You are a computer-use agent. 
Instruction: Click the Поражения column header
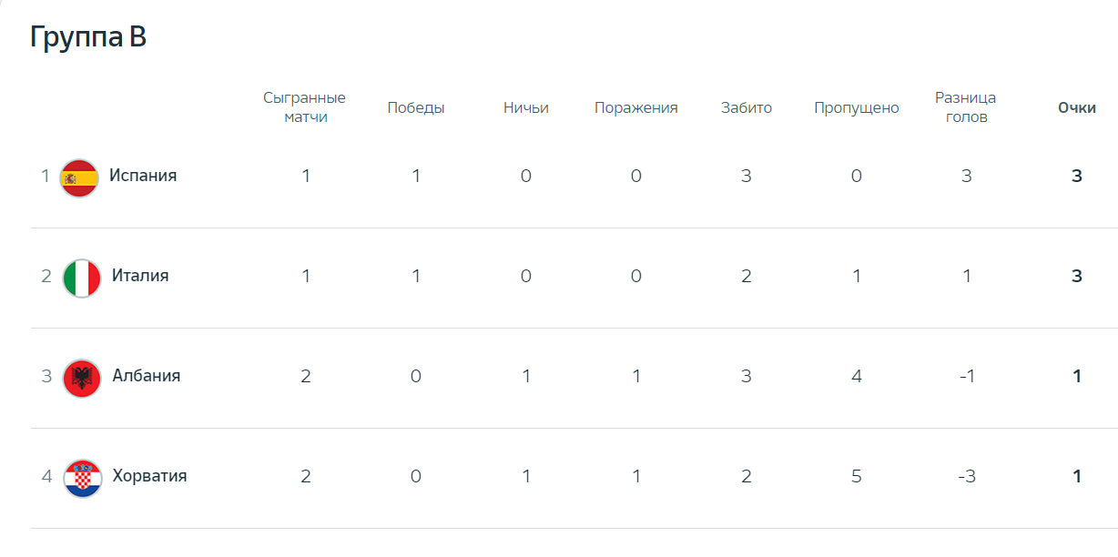pyautogui.click(x=636, y=107)
